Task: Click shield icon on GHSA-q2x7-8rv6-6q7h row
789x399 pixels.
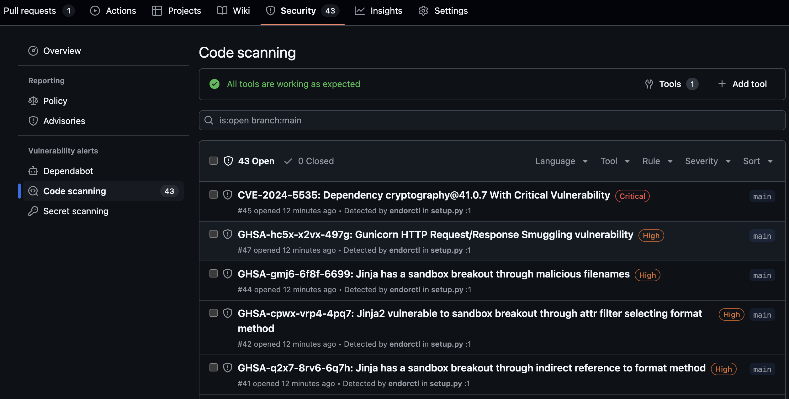Action: [x=228, y=368]
